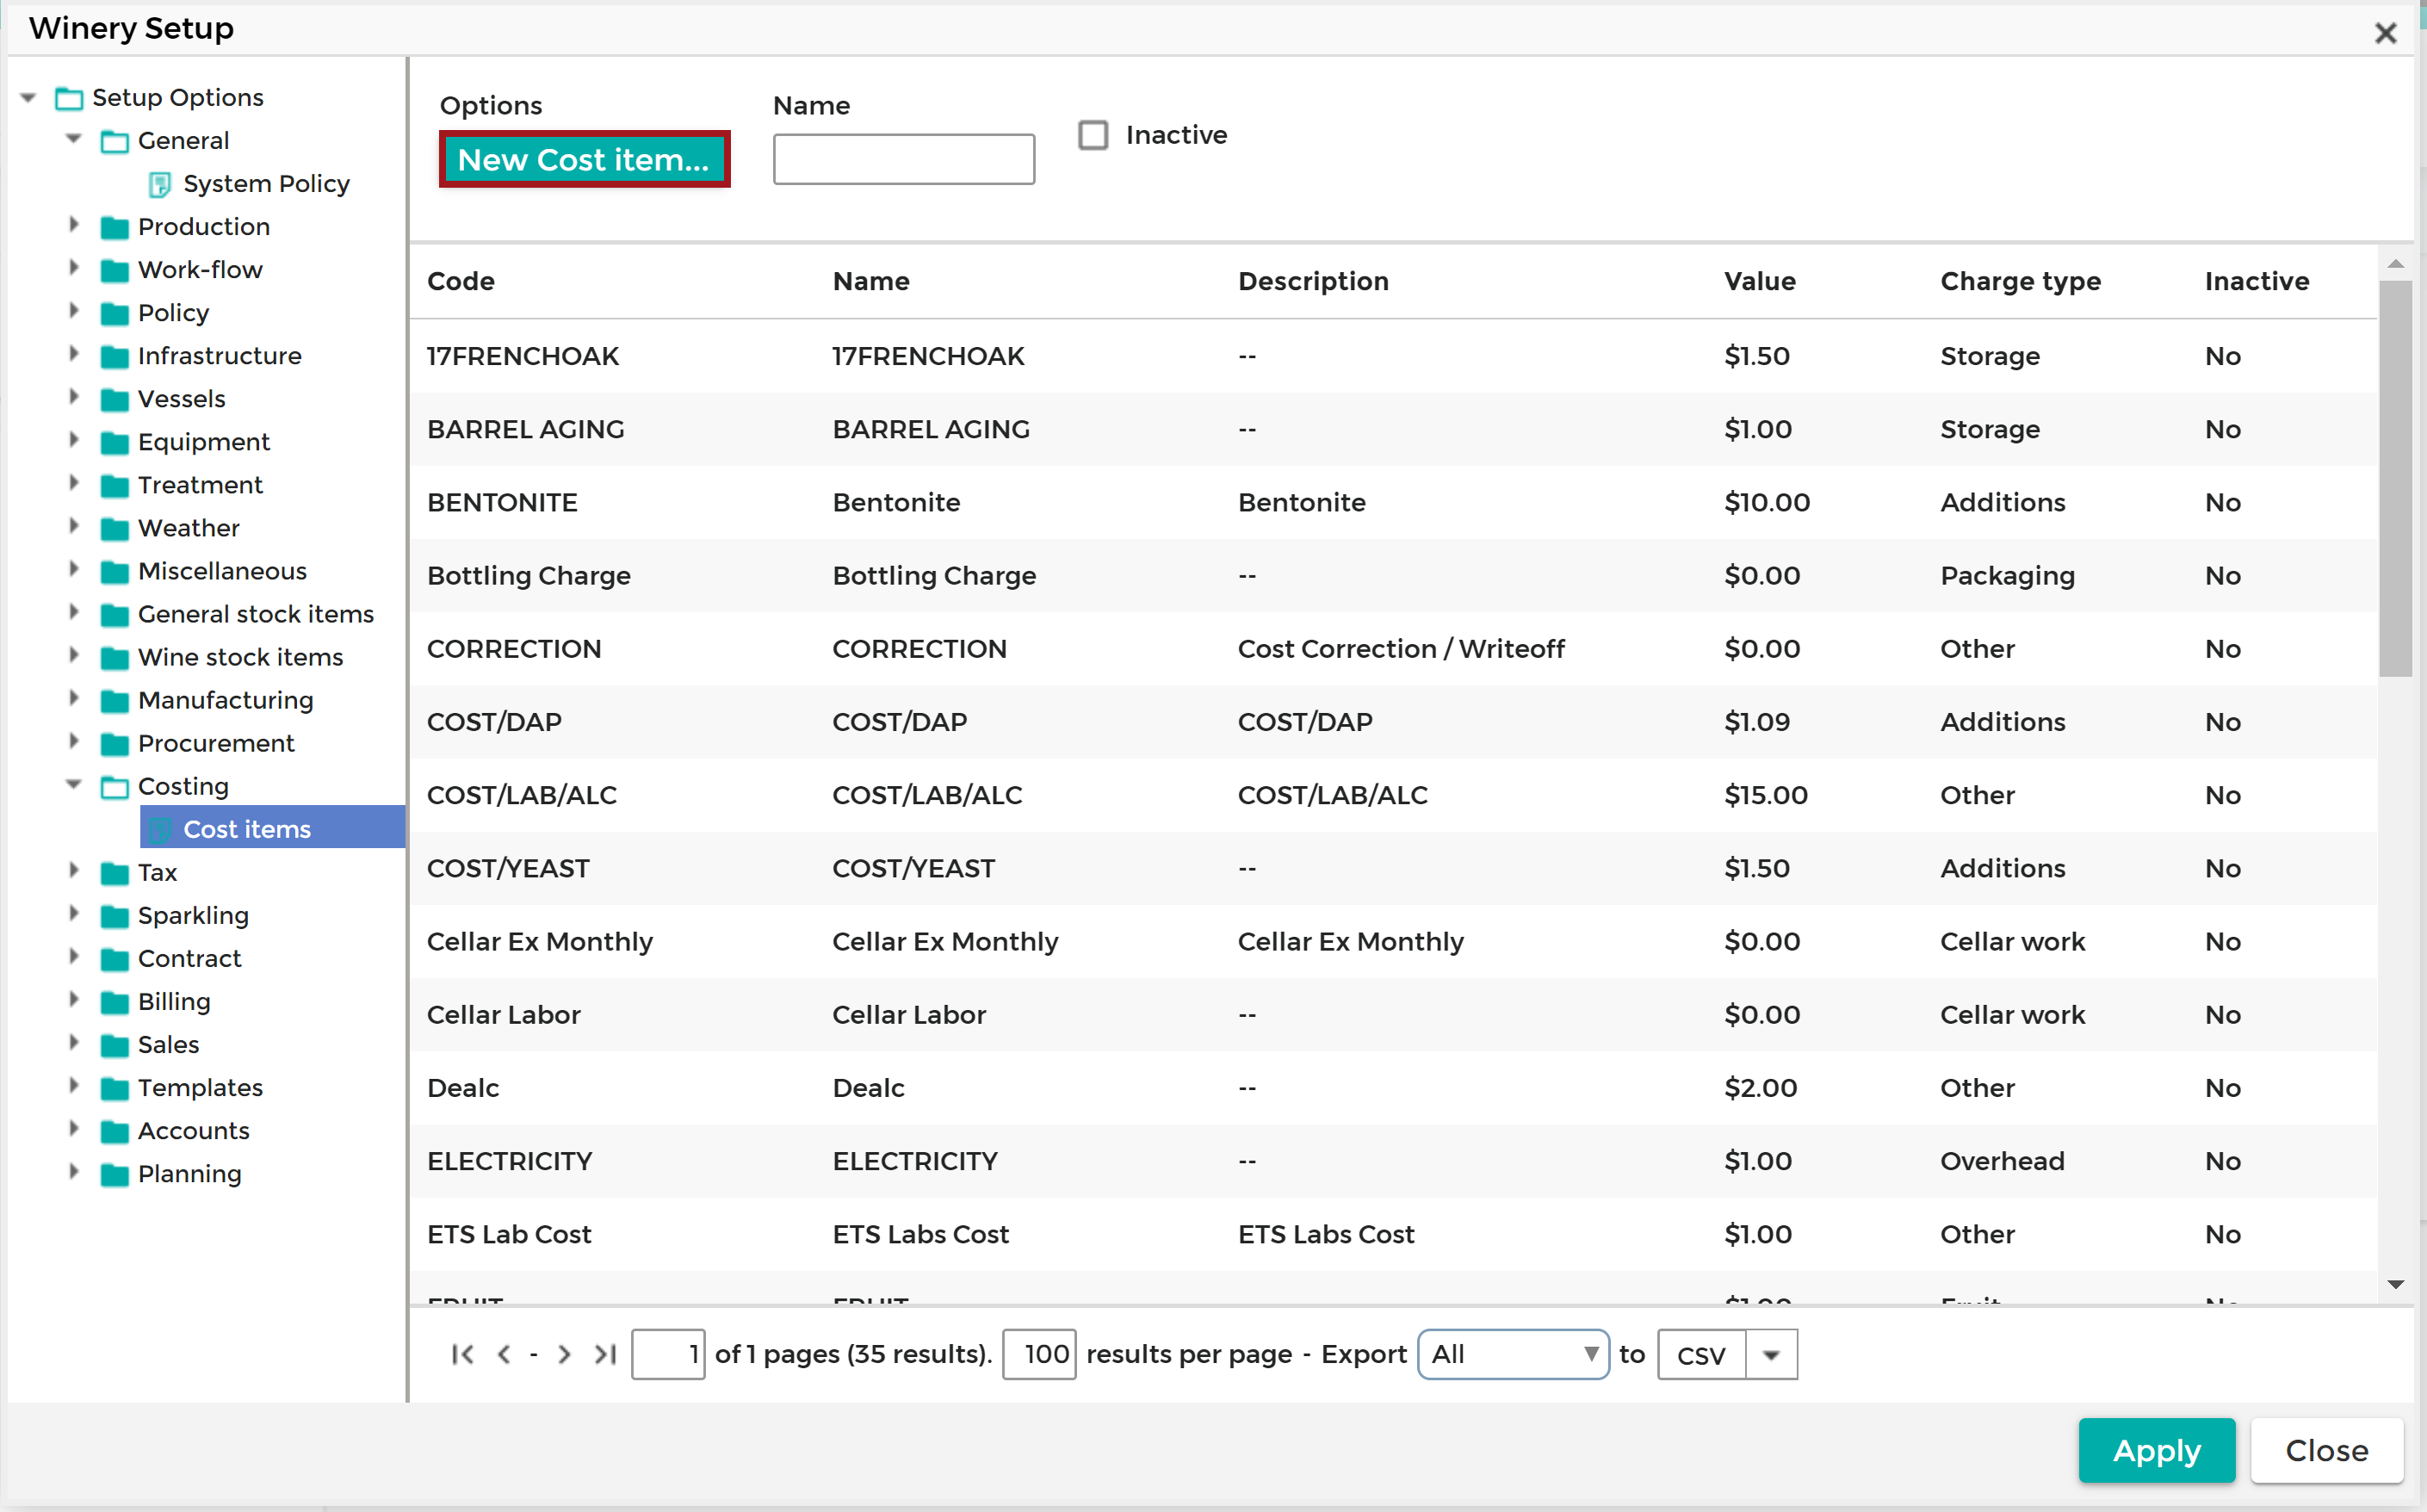This screenshot has height=1512, width=2427.
Task: Click the open General folder icon
Action: coord(115,141)
